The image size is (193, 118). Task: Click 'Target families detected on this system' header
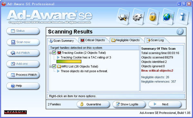point(94,48)
